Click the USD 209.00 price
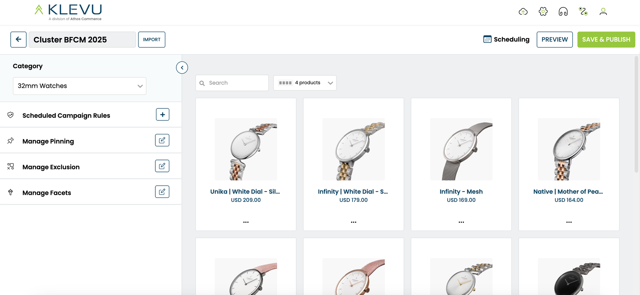Viewport: 640px width, 295px height. (246, 200)
